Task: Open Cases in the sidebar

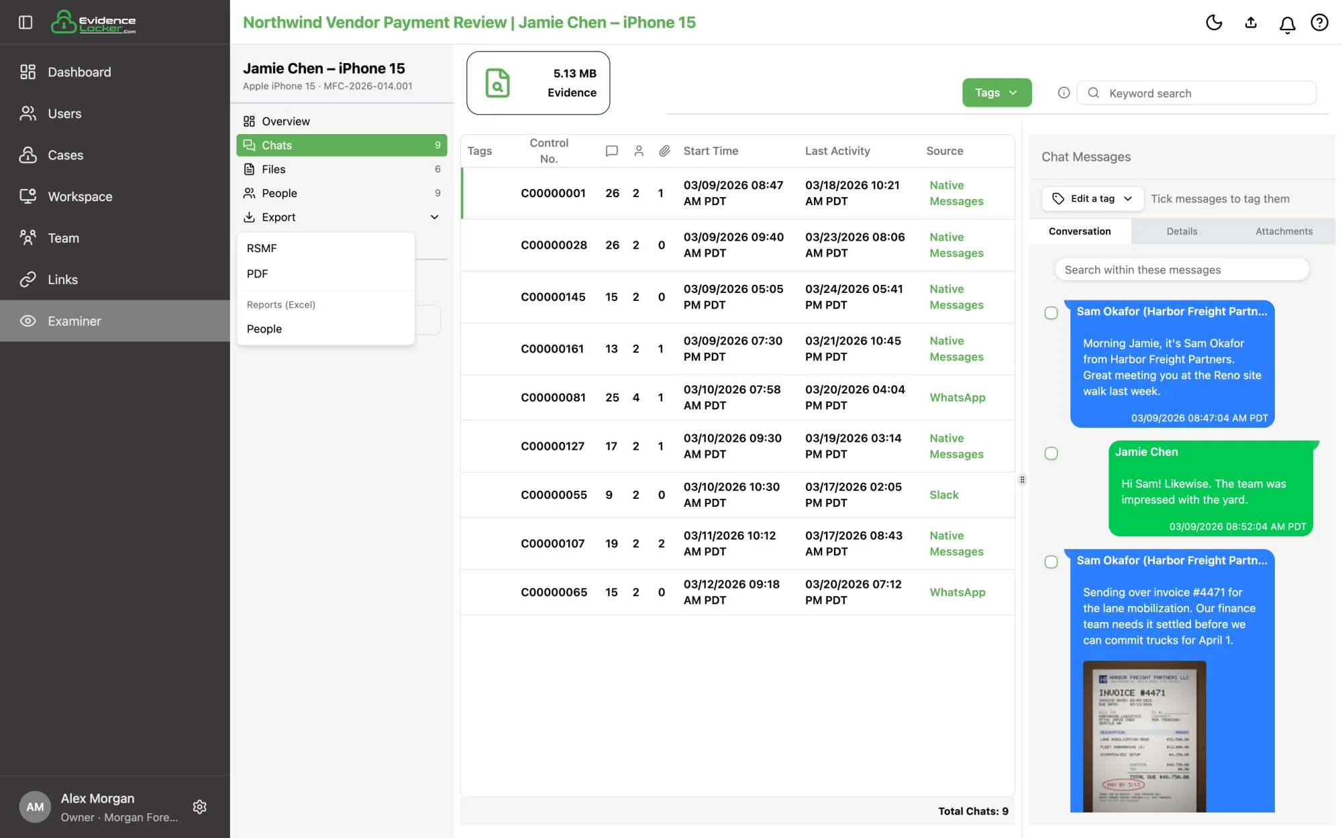Action: [x=115, y=155]
